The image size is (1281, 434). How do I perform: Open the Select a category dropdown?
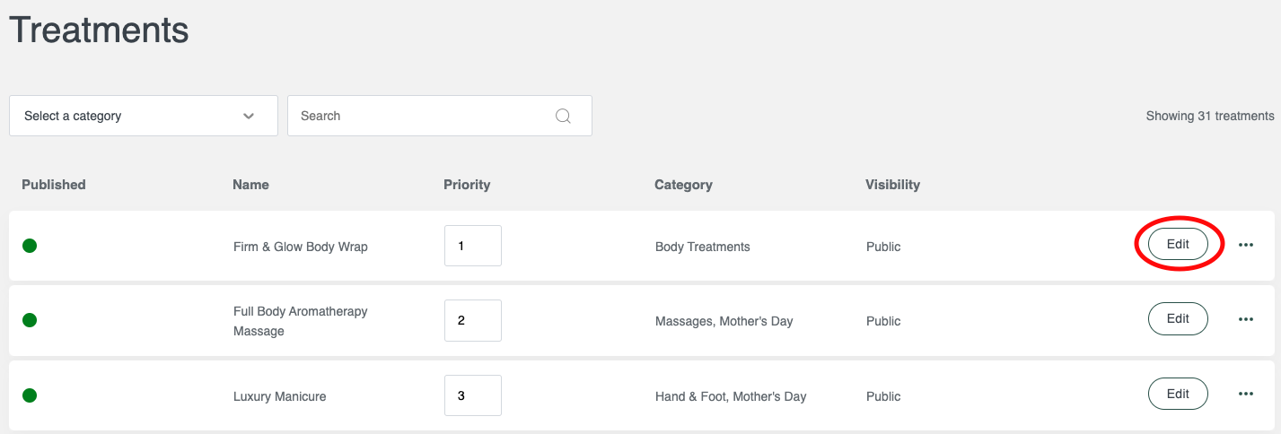[x=144, y=116]
